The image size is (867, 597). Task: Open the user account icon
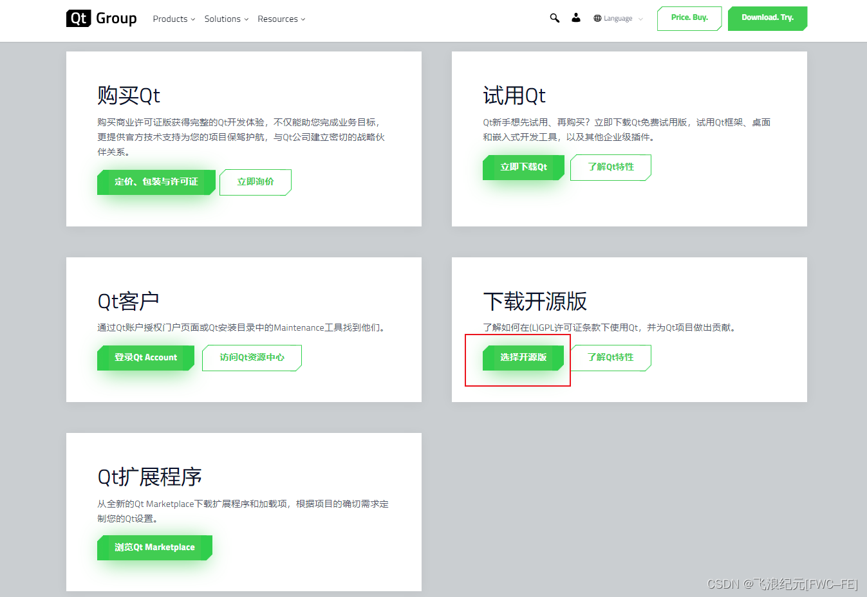pos(576,18)
